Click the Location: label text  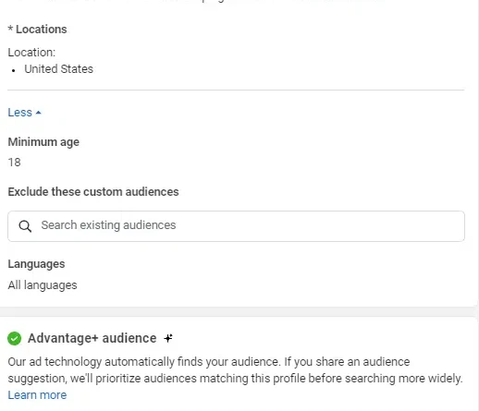click(31, 53)
